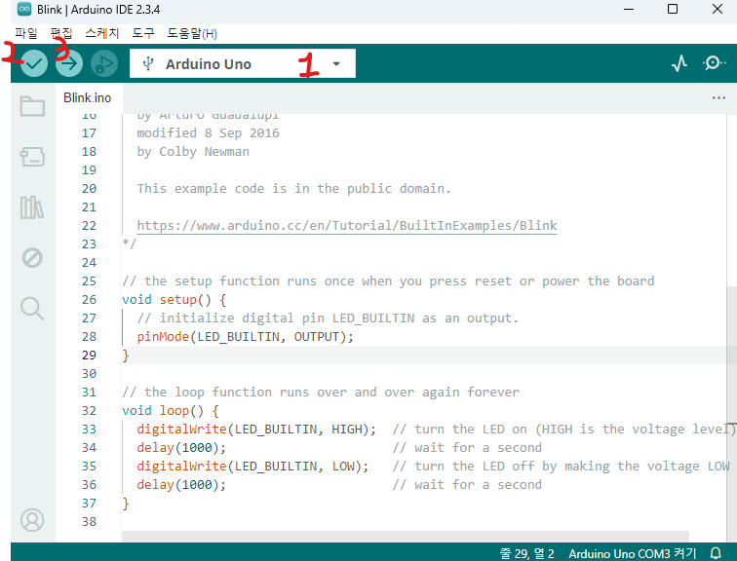This screenshot has width=737, height=561.
Task: Open the Serial Monitor magnifier icon
Action: point(714,63)
